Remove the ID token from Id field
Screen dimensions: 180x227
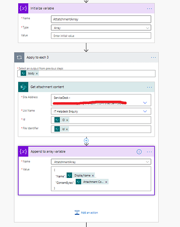pyautogui.click(x=67, y=120)
